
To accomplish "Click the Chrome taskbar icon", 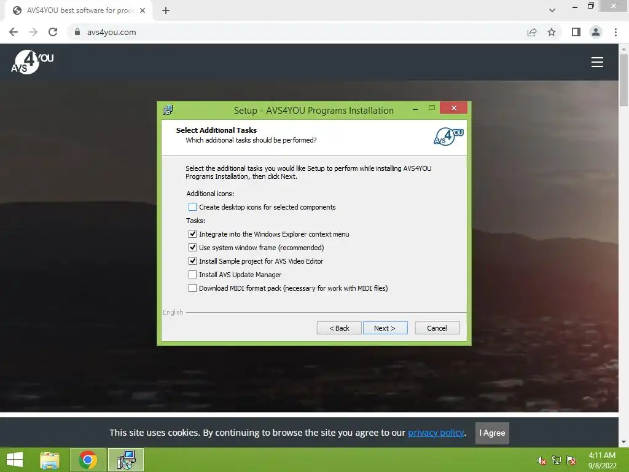I will click(88, 460).
